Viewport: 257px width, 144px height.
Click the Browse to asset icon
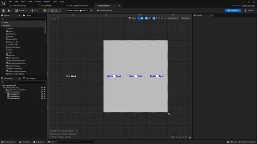(9, 10)
